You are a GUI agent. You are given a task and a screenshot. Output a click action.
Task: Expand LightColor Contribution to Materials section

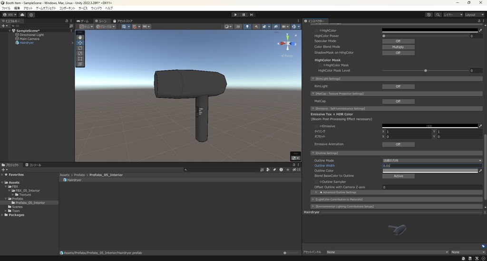click(313, 199)
